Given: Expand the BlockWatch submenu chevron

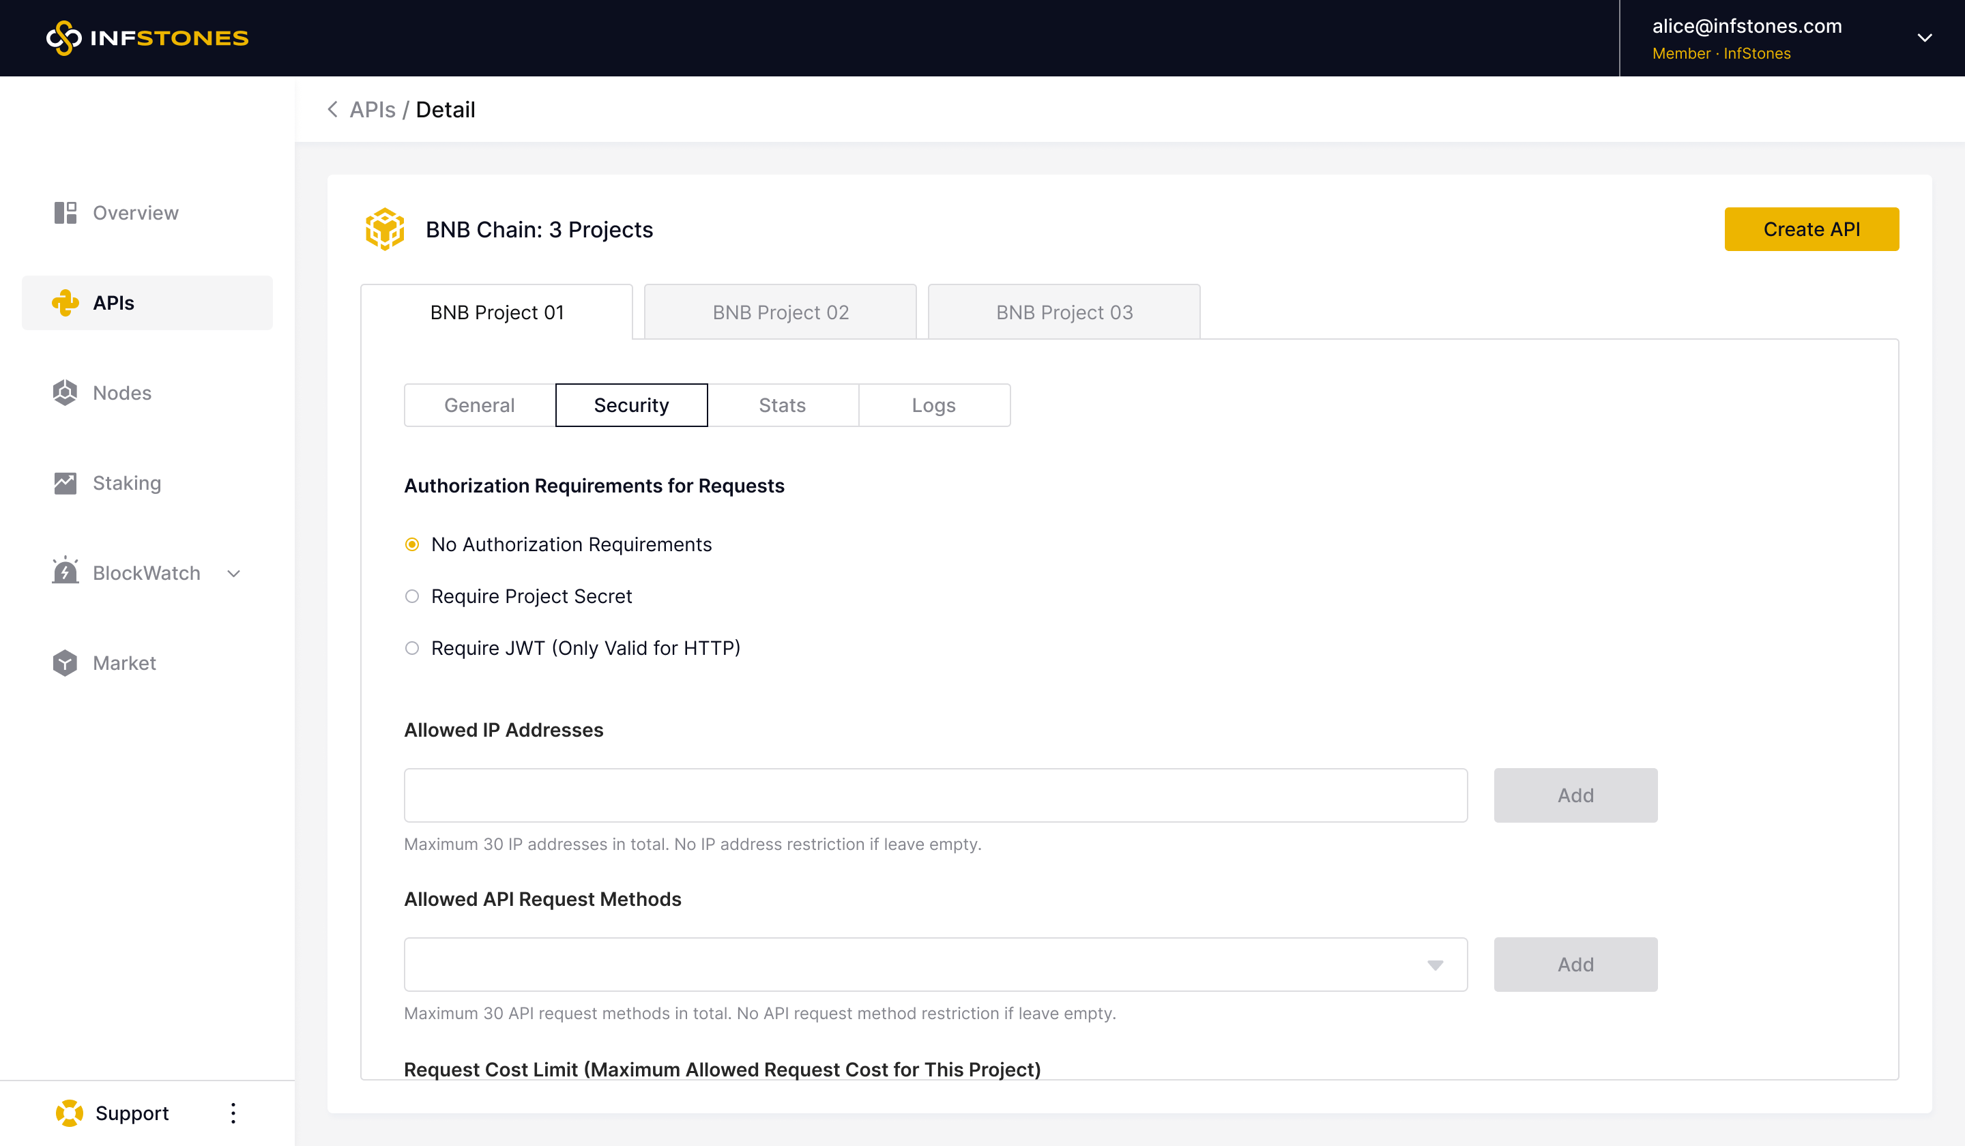Looking at the screenshot, I should pos(234,574).
